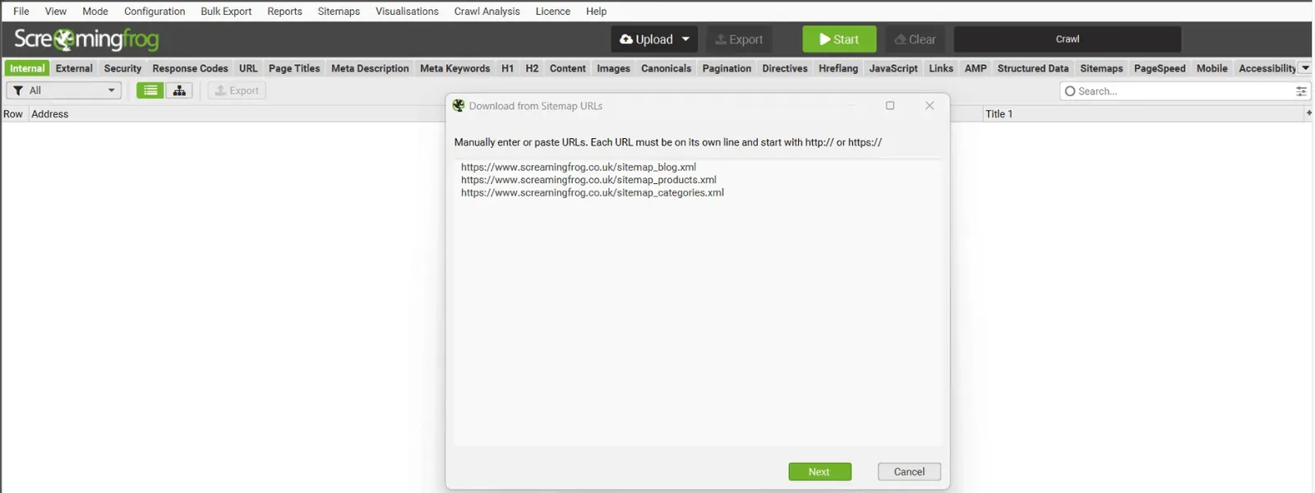This screenshot has height=493, width=1315.
Task: Select the Content tab
Action: click(x=567, y=68)
